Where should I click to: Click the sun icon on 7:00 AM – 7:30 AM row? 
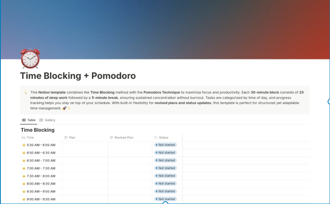tap(24, 168)
